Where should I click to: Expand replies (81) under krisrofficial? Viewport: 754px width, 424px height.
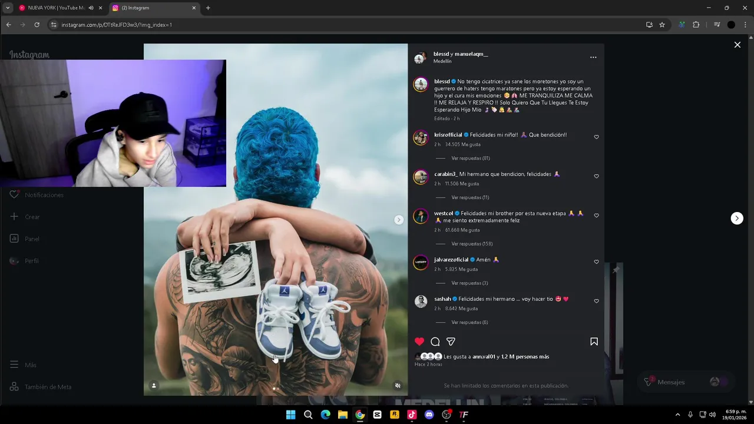pyautogui.click(x=470, y=158)
